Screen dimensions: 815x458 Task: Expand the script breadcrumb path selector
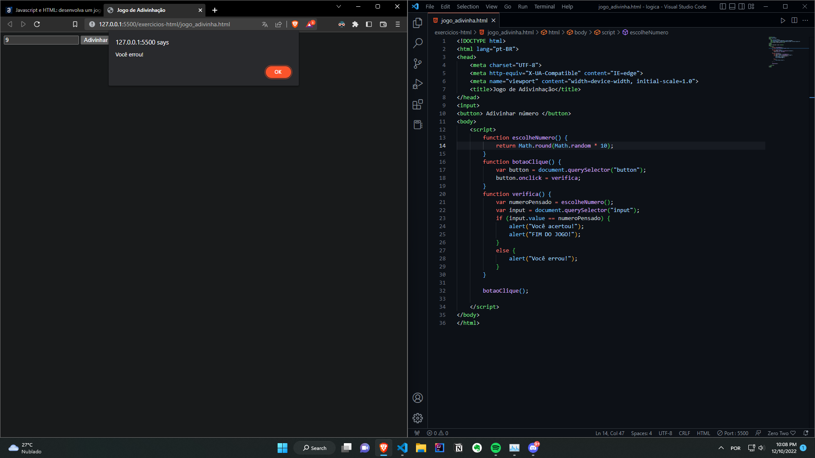608,32
